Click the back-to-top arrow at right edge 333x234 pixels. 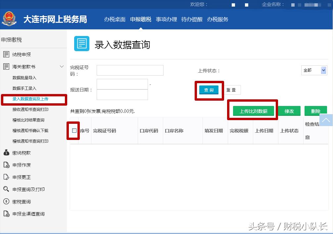[x=326, y=120]
